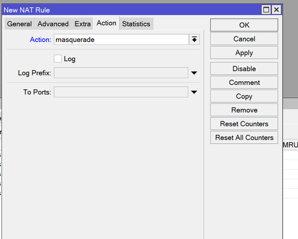Click the Reset Counters button
The height and width of the screenshot is (239, 298).
pos(244,124)
